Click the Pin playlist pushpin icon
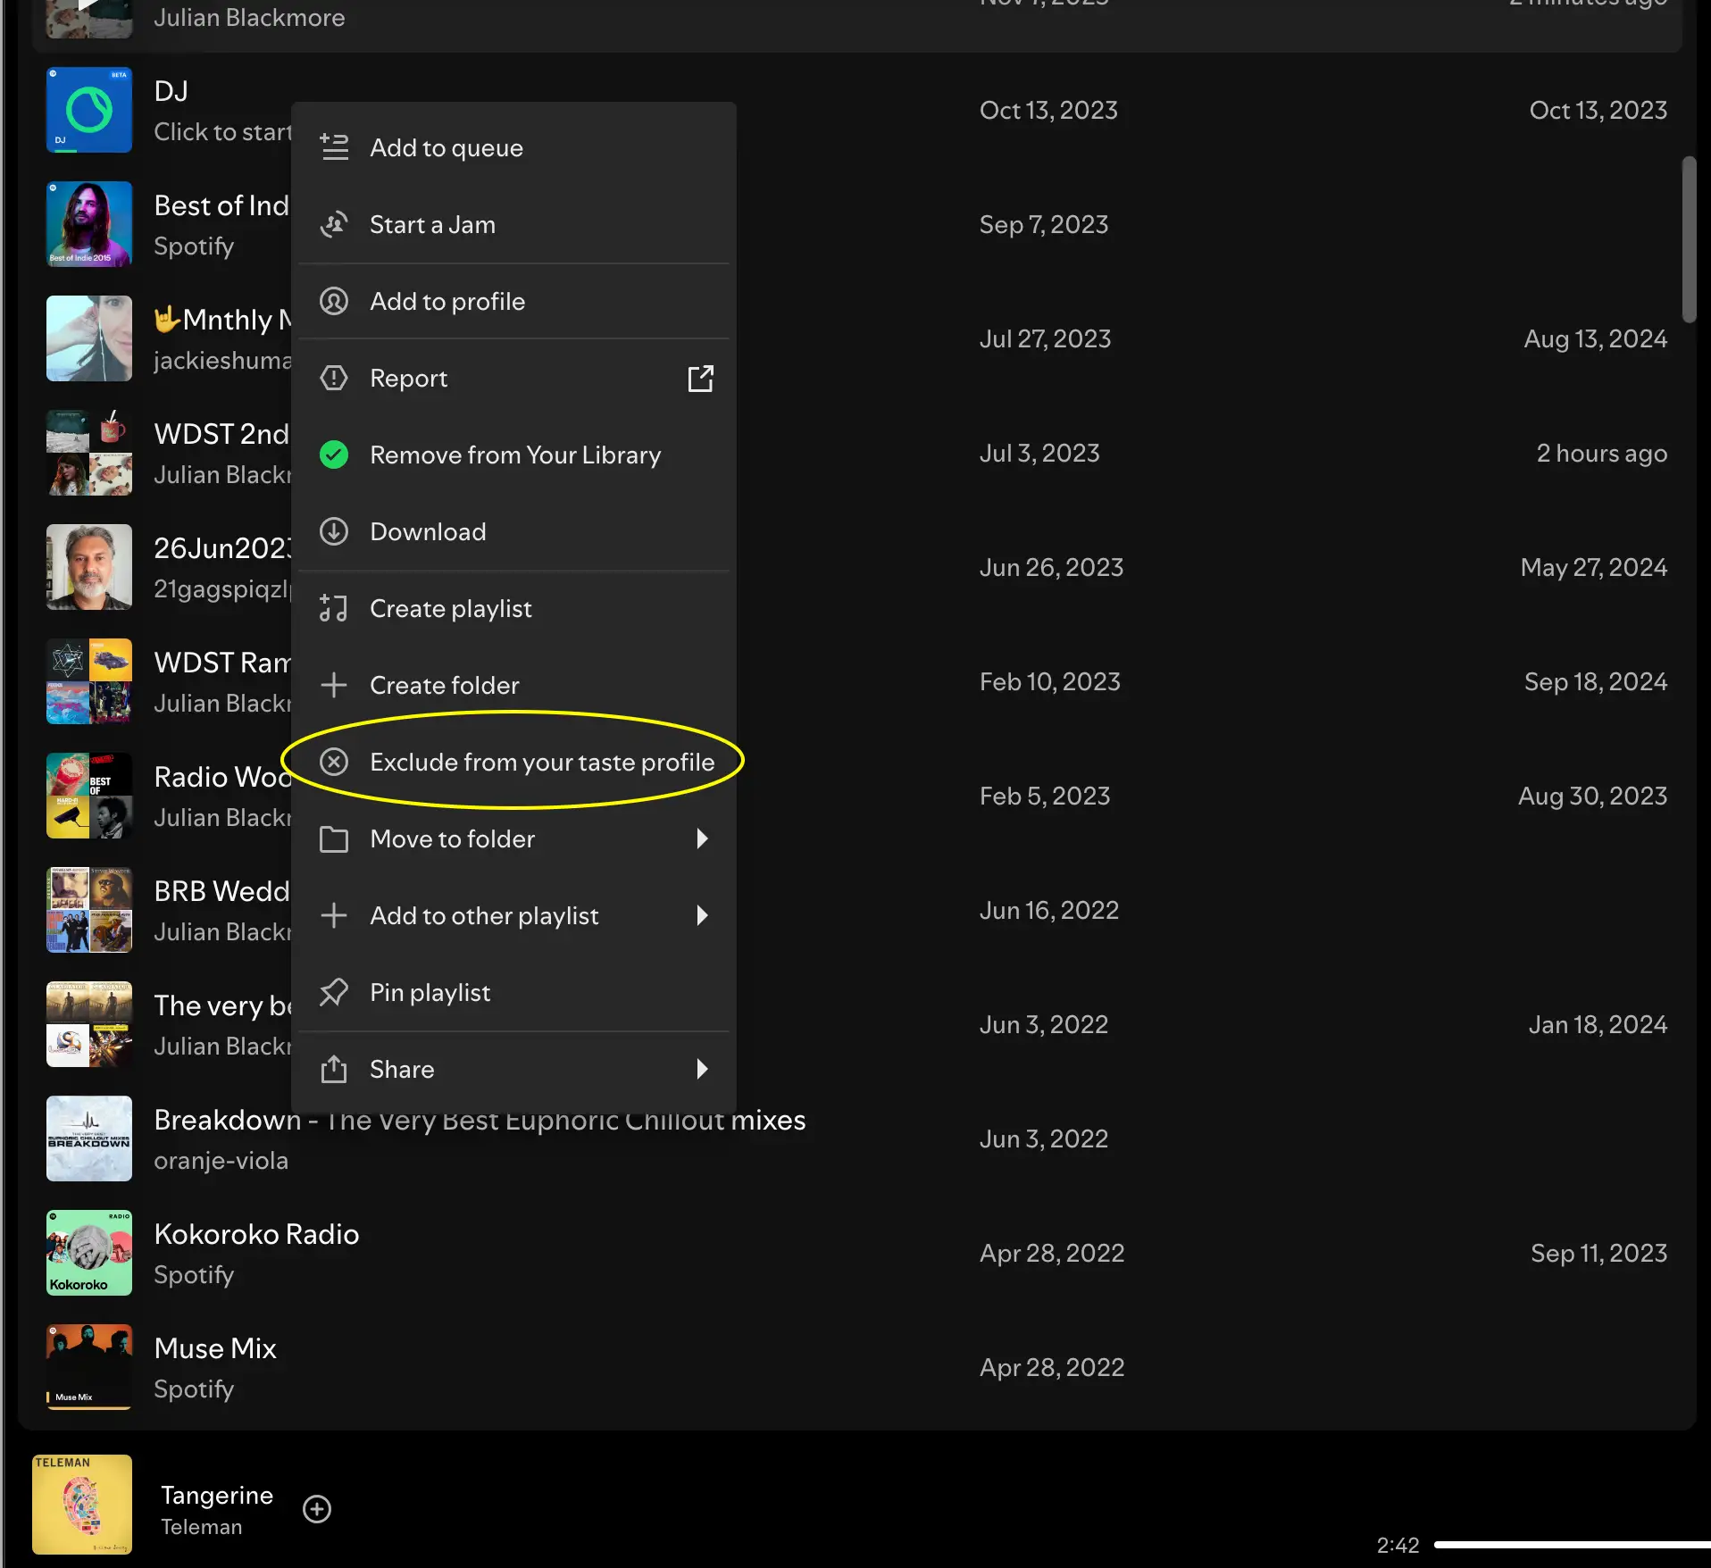The image size is (1711, 1568). point(334,992)
